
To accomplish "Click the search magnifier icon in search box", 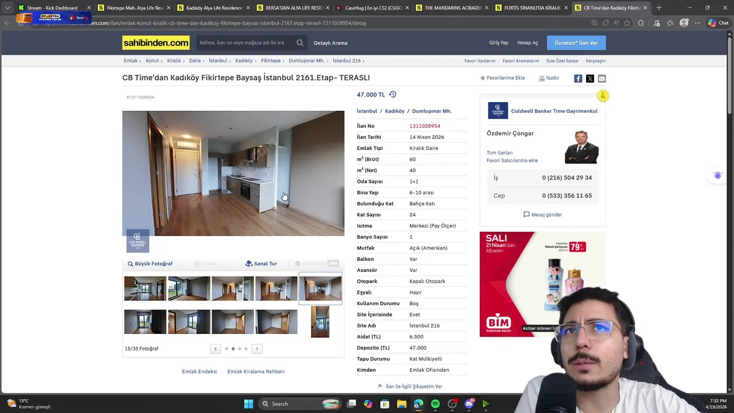I will [300, 42].
